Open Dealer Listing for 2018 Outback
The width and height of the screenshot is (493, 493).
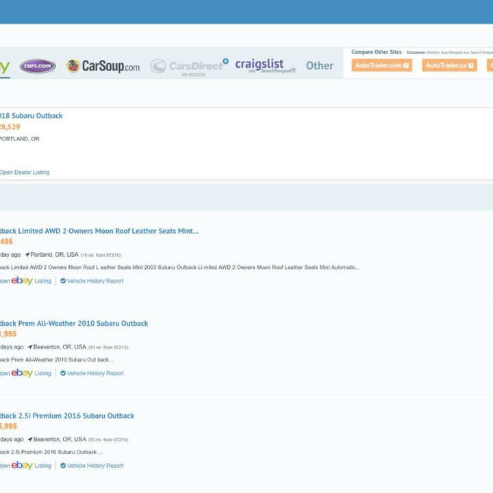coord(25,173)
